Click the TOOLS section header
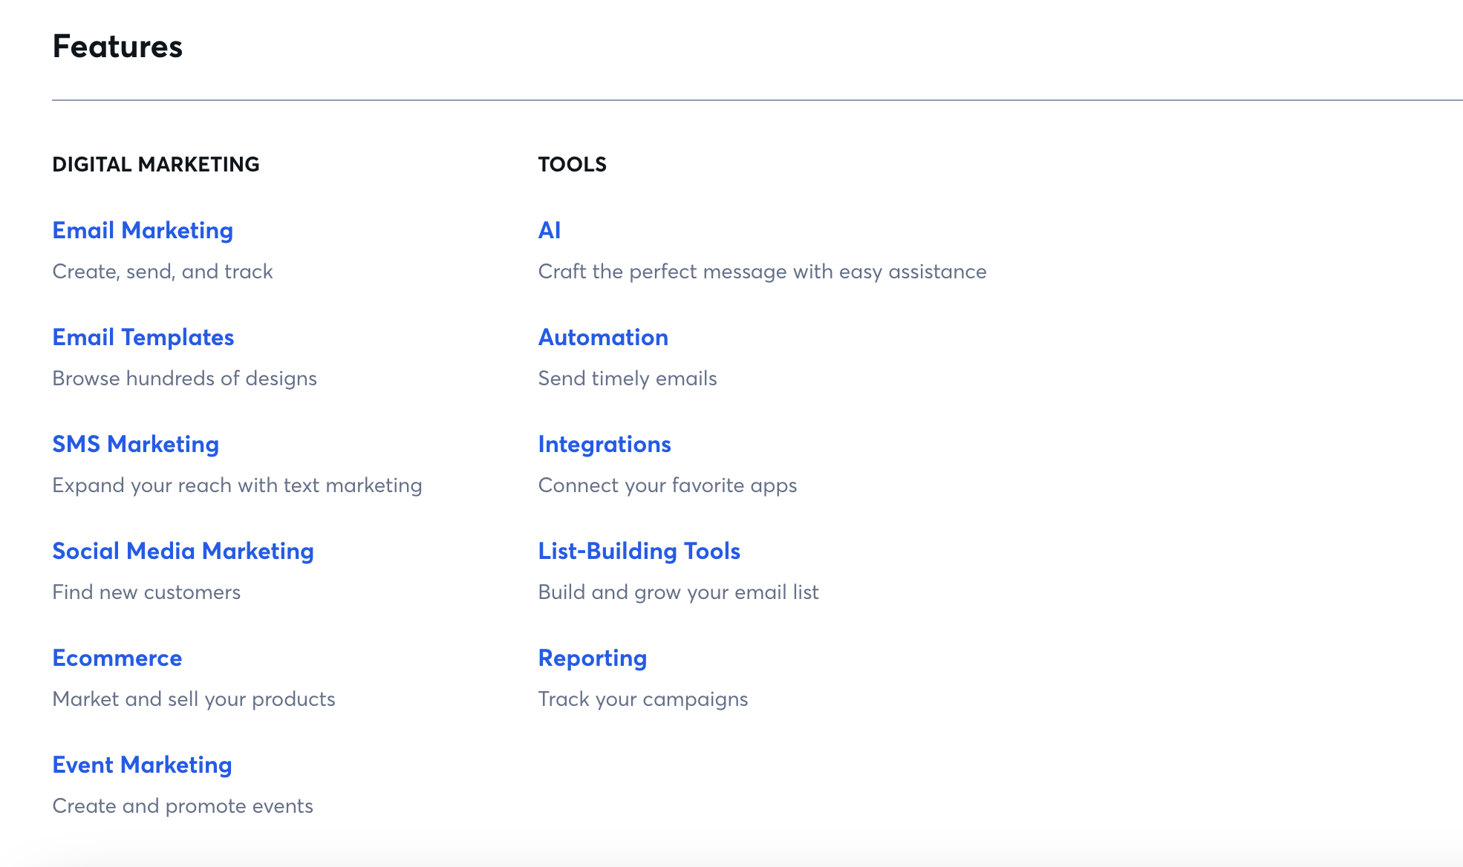 pyautogui.click(x=572, y=164)
